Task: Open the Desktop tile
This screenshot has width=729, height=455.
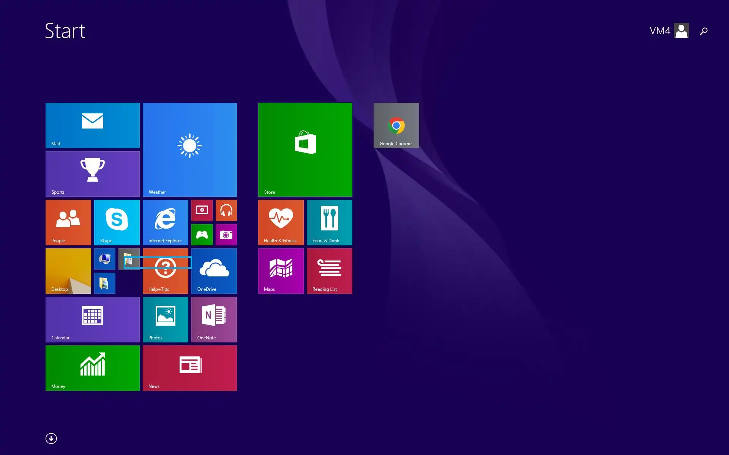Action: point(68,271)
